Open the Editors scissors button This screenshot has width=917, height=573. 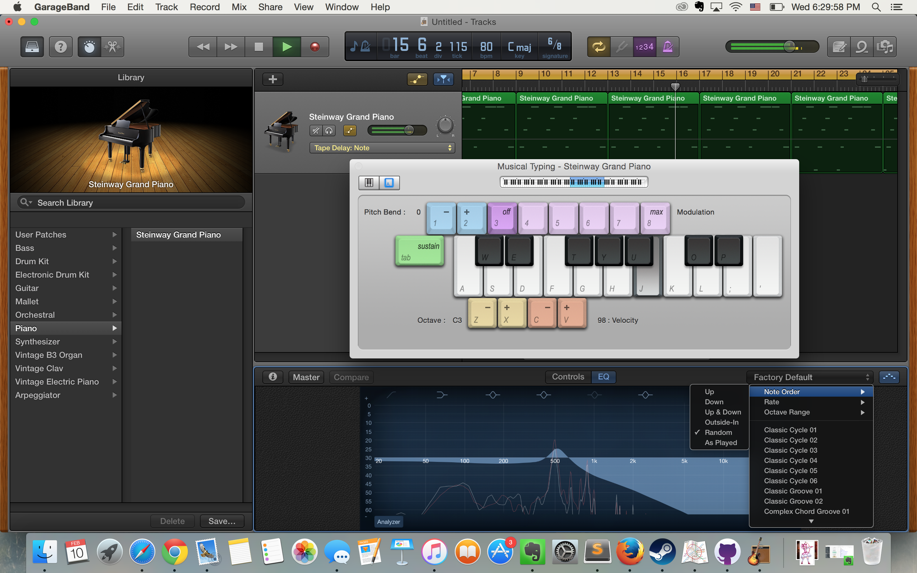(112, 47)
